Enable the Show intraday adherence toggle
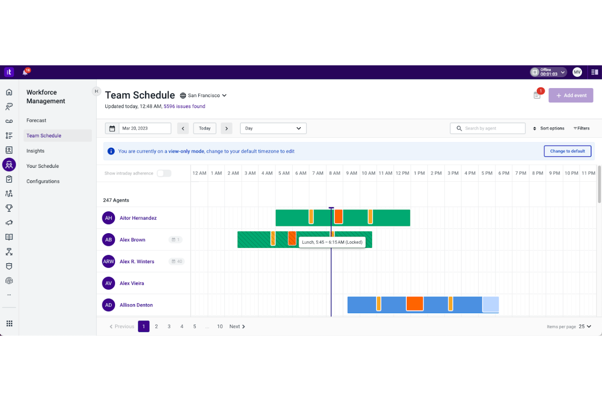Screen dimensions: 602x401 164,173
